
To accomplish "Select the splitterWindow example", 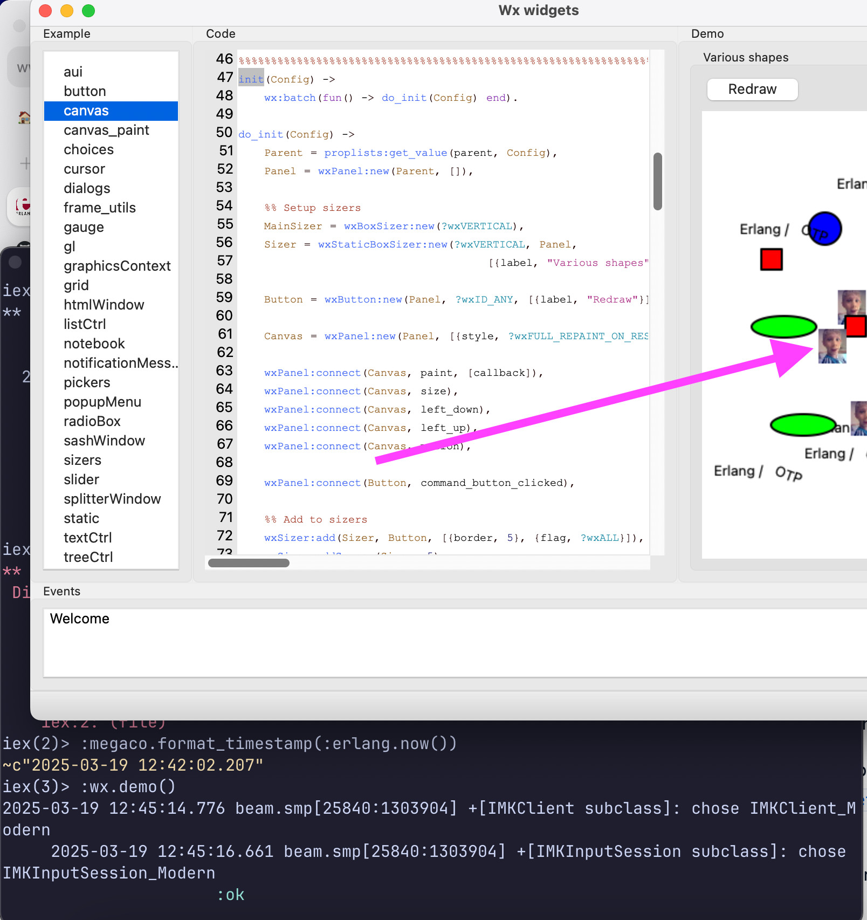I will coord(112,499).
